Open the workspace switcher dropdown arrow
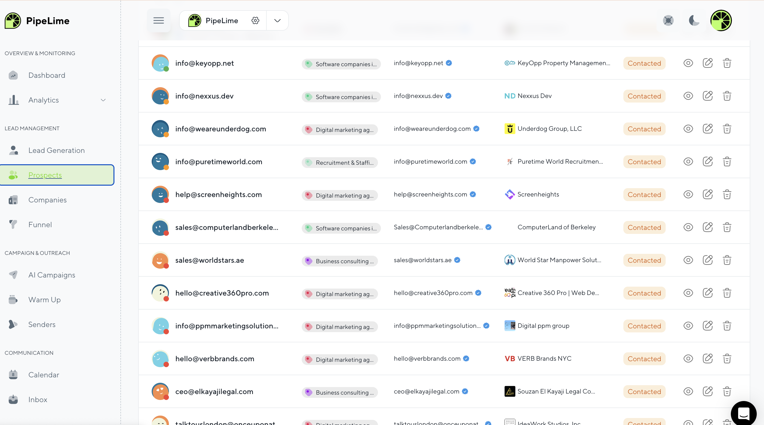The image size is (764, 425). (277, 20)
